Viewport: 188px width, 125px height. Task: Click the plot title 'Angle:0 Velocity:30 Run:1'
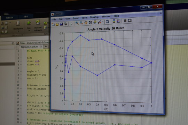pyautogui.click(x=106, y=28)
